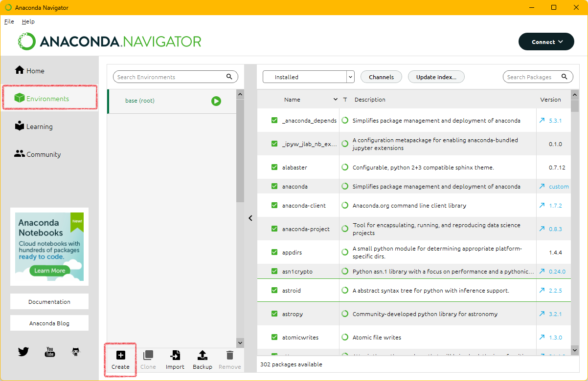This screenshot has height=381, width=588.
Task: Open the Anaconda Blog button
Action: tap(49, 323)
